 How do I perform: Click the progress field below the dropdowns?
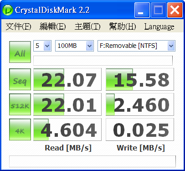[103, 61]
